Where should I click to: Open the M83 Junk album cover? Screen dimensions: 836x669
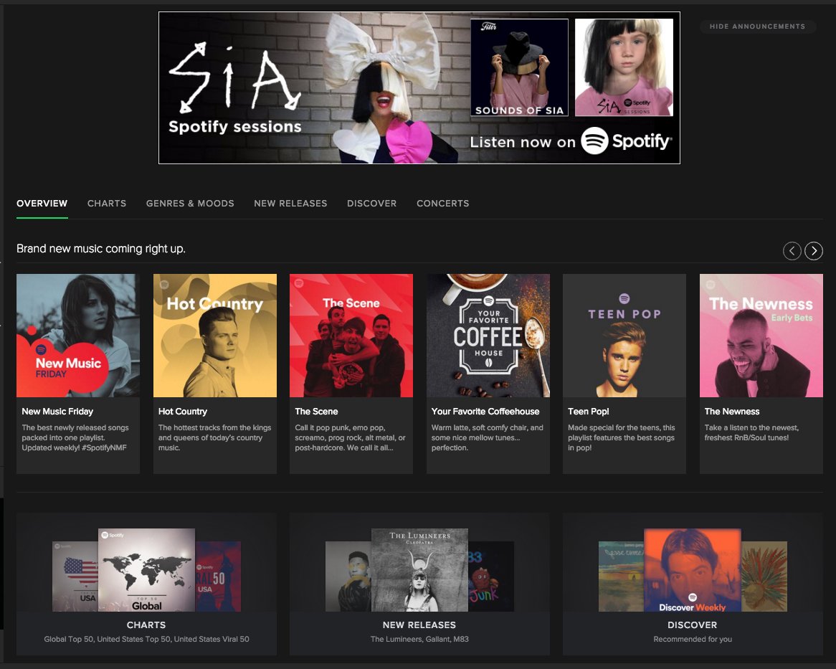point(491,577)
